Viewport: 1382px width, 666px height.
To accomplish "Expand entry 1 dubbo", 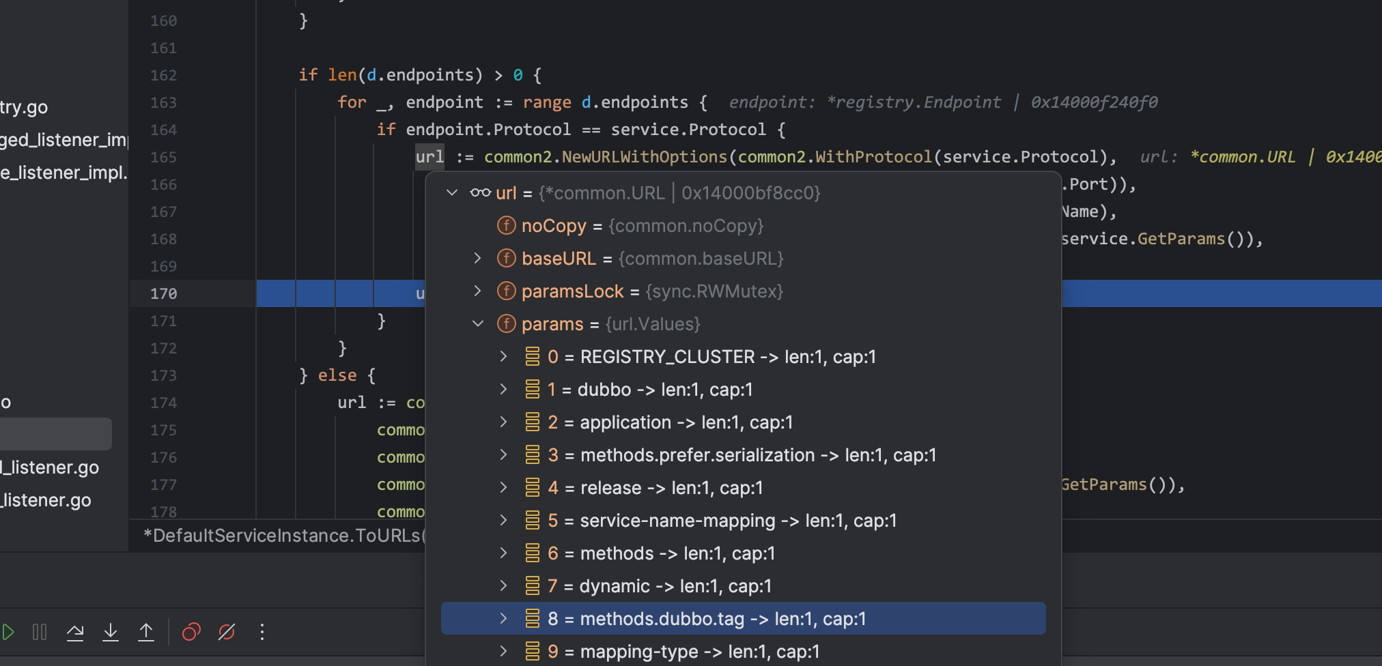I will [503, 389].
